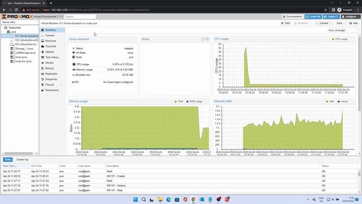Open a new browser tab

click(x=51, y=3)
